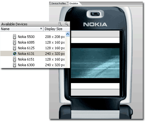Screen dimensions: 145x122
Task: Select the Nokia 6300 name text
Action: pos(26,65)
